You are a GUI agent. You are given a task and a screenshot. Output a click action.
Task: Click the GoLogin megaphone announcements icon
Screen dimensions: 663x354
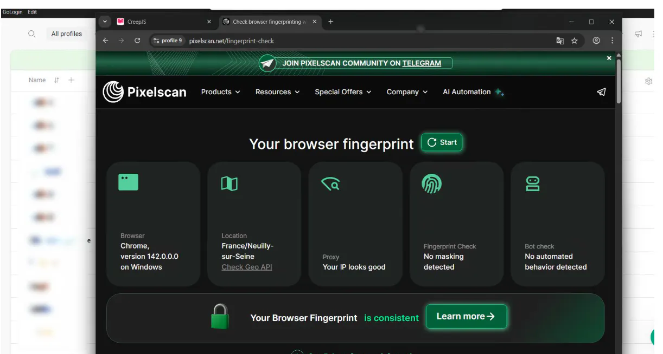[638, 34]
